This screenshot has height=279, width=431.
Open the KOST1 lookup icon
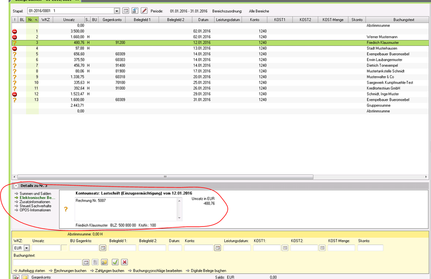[285, 248]
